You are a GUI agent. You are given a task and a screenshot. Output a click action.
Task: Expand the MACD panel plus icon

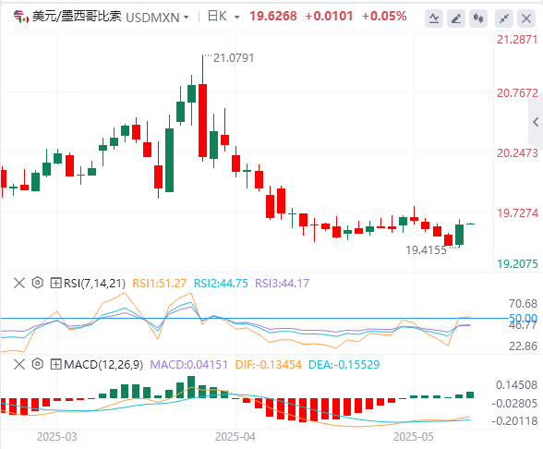click(55, 364)
